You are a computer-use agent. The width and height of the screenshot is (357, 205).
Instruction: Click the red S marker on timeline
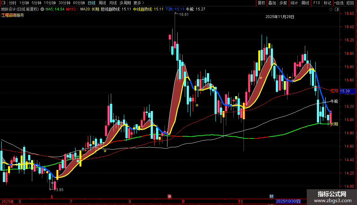[x=52, y=197]
